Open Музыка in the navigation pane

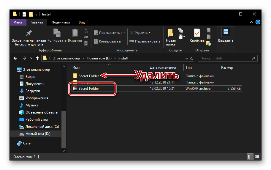[32, 105]
